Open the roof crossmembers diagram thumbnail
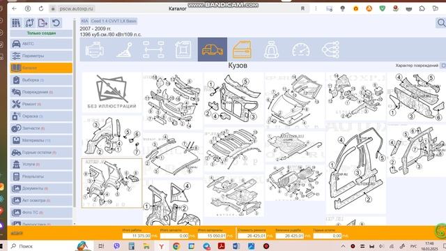 tap(234, 149)
